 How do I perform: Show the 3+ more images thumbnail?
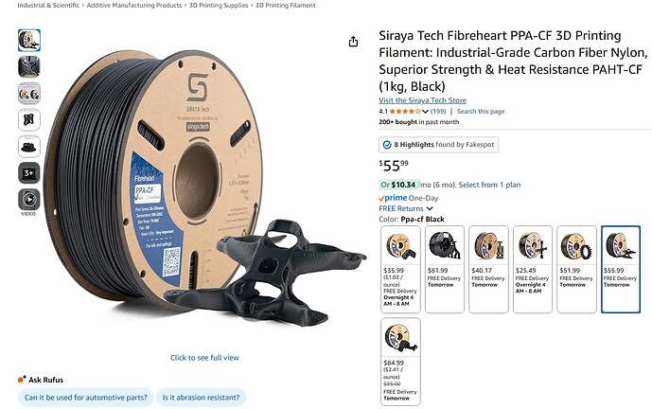[x=29, y=173]
